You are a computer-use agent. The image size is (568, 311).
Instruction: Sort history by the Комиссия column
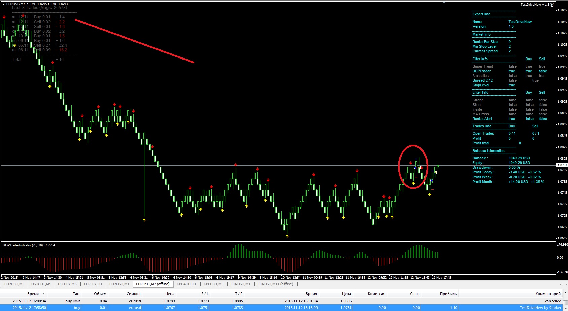[x=376, y=294]
